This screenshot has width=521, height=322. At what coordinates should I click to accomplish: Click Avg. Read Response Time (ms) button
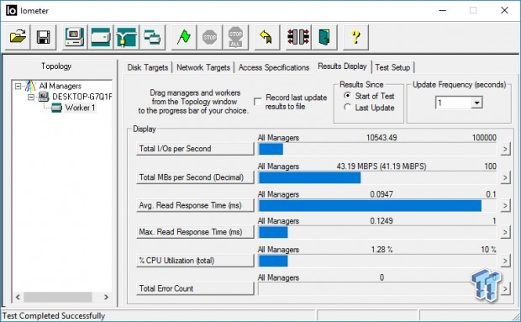click(x=195, y=205)
